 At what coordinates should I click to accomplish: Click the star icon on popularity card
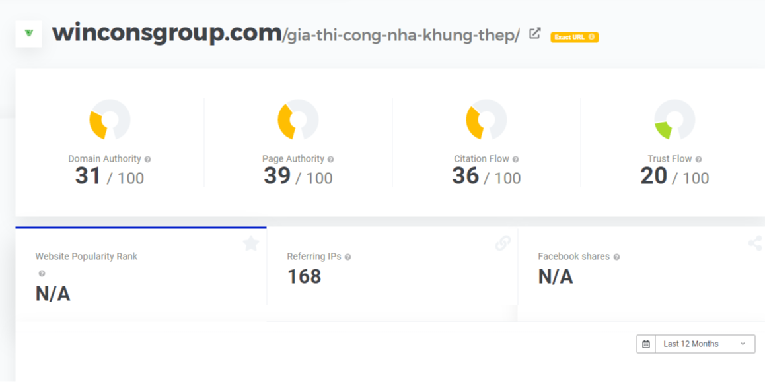click(x=251, y=243)
